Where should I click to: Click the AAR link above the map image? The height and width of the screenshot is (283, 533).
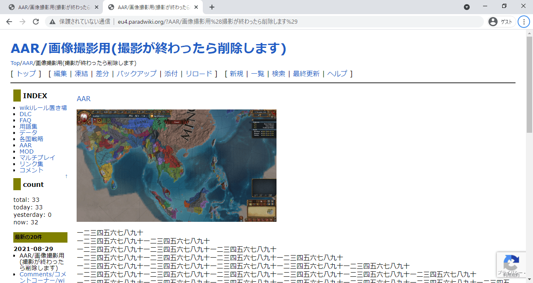pyautogui.click(x=83, y=99)
